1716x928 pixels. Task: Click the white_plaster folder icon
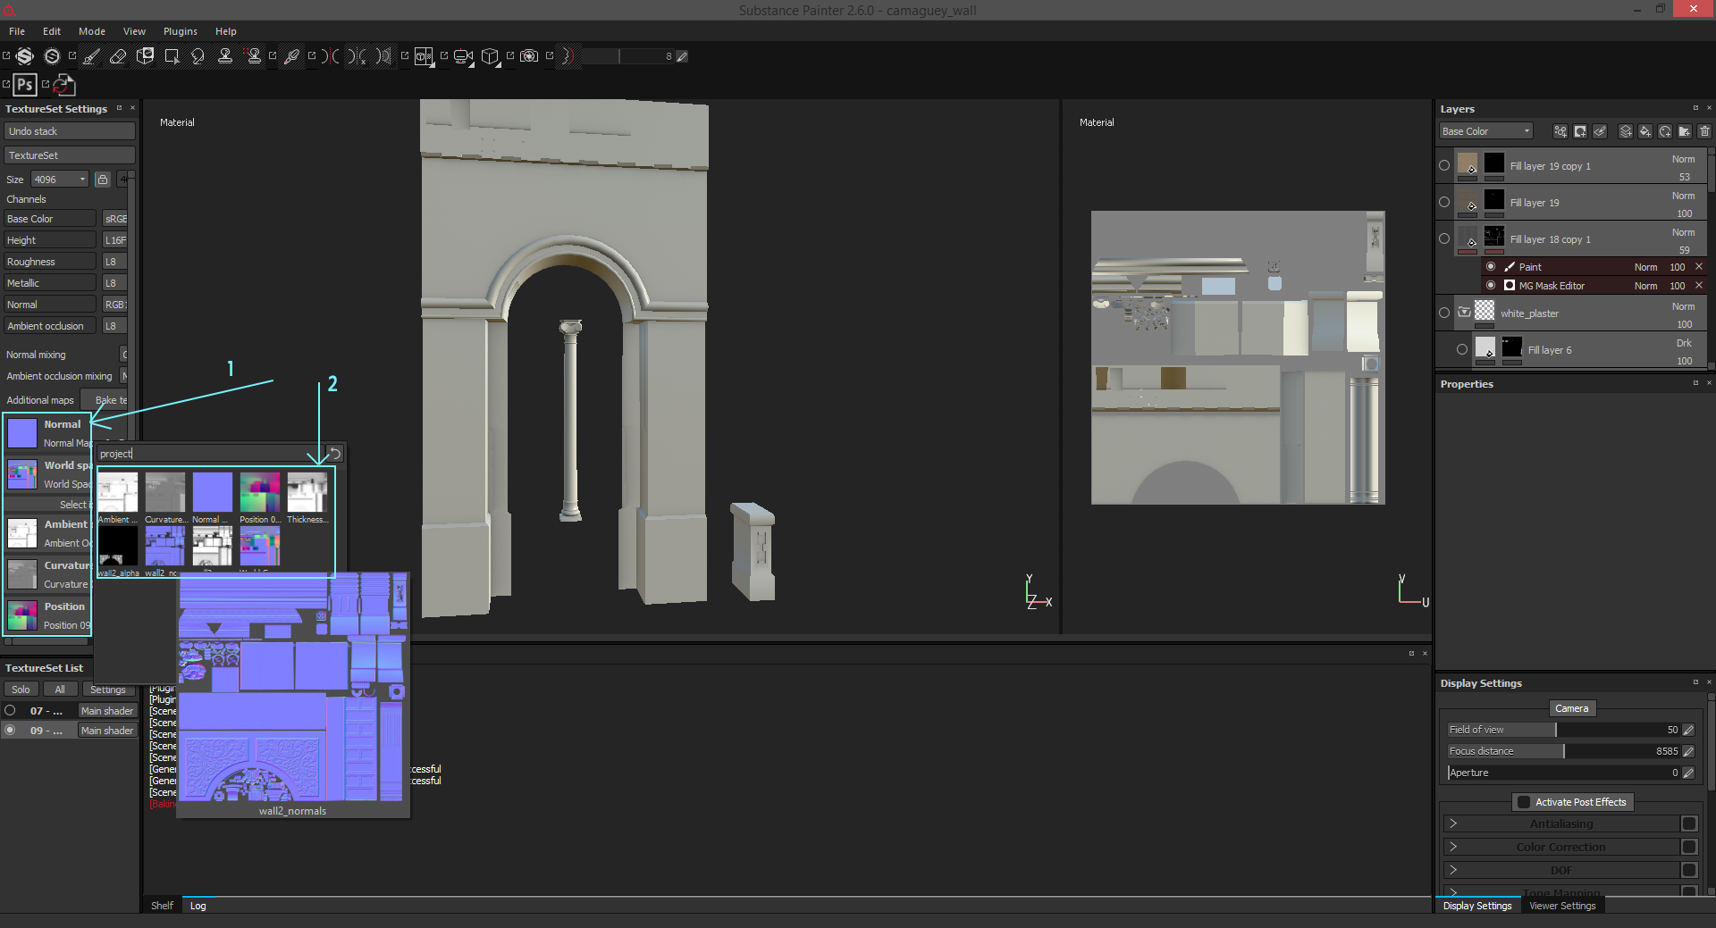pos(1464,313)
